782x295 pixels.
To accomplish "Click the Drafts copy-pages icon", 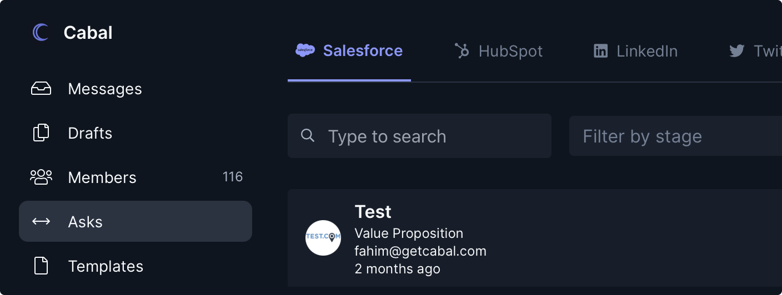I will click(x=41, y=133).
